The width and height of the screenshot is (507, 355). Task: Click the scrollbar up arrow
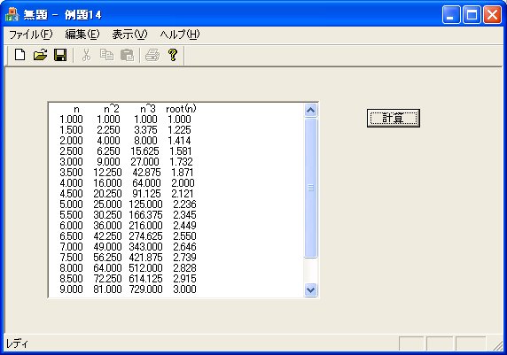tap(310, 110)
